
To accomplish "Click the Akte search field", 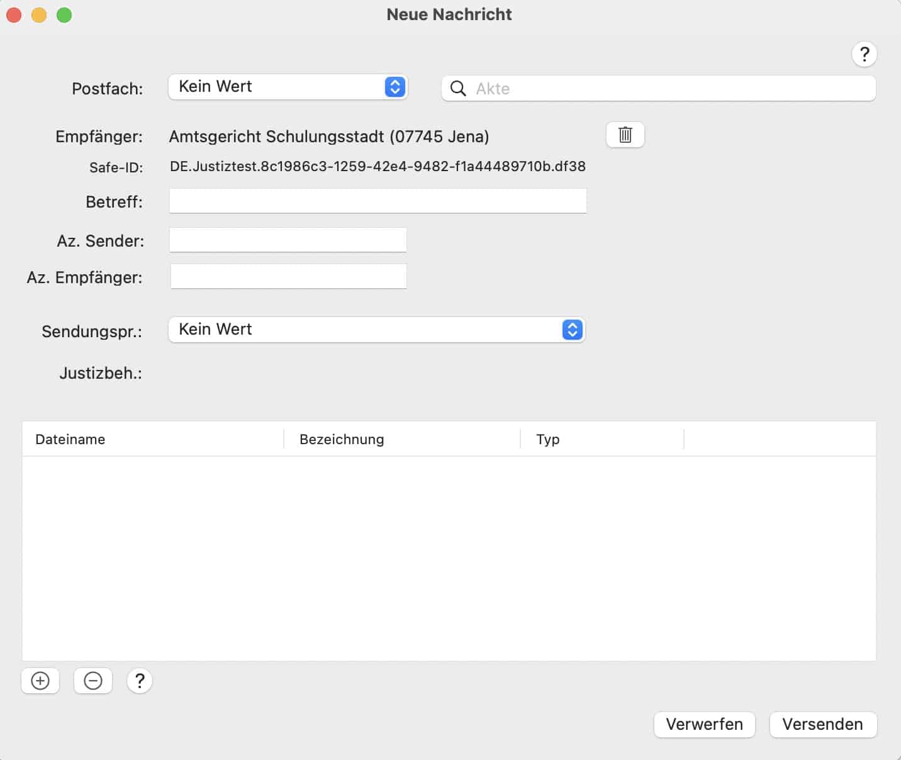I will tap(659, 89).
